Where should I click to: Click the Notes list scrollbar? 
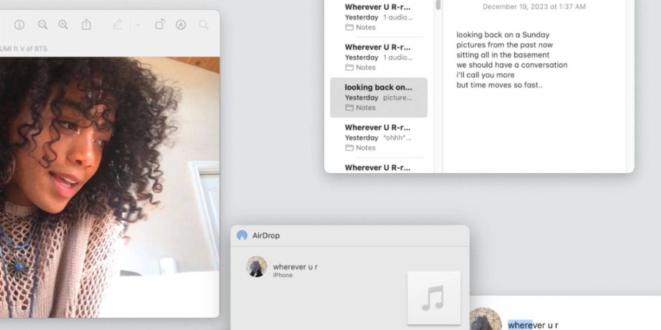point(438,5)
